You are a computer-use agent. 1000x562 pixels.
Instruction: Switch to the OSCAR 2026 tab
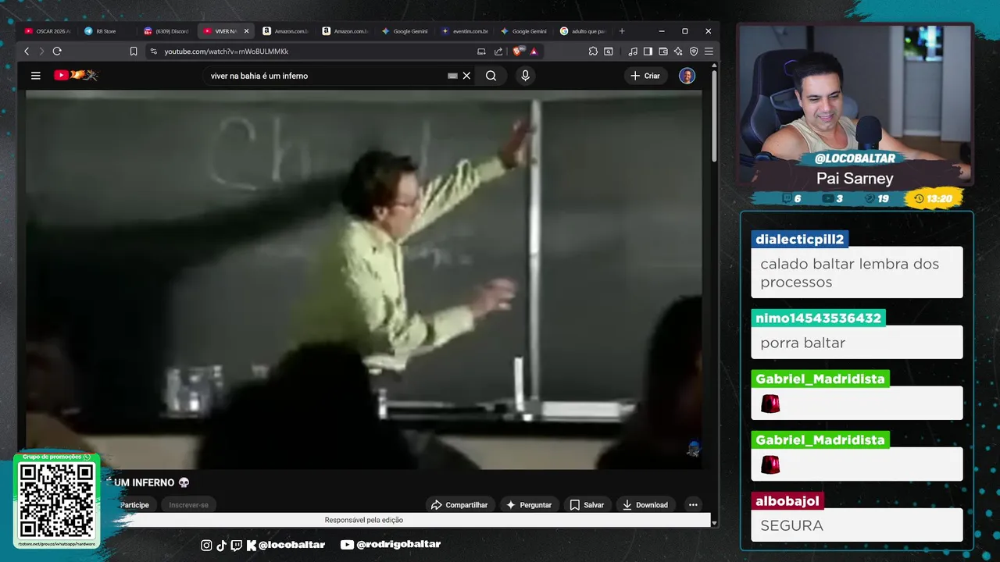pos(47,31)
